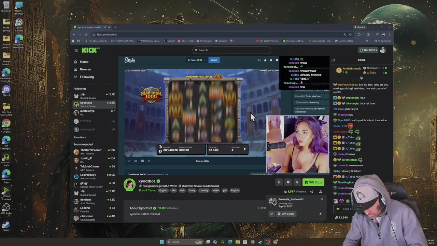Open xQc channel under Following
The height and width of the screenshot is (246, 437).
click(x=94, y=96)
